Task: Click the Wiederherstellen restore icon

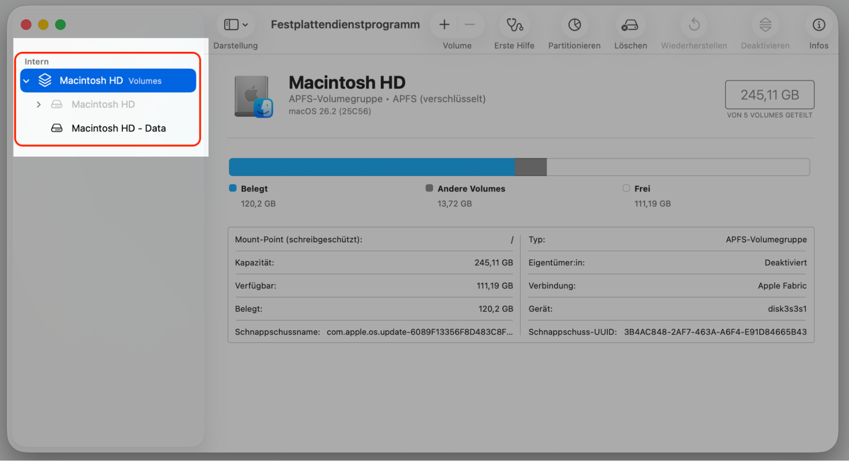Action: point(694,25)
